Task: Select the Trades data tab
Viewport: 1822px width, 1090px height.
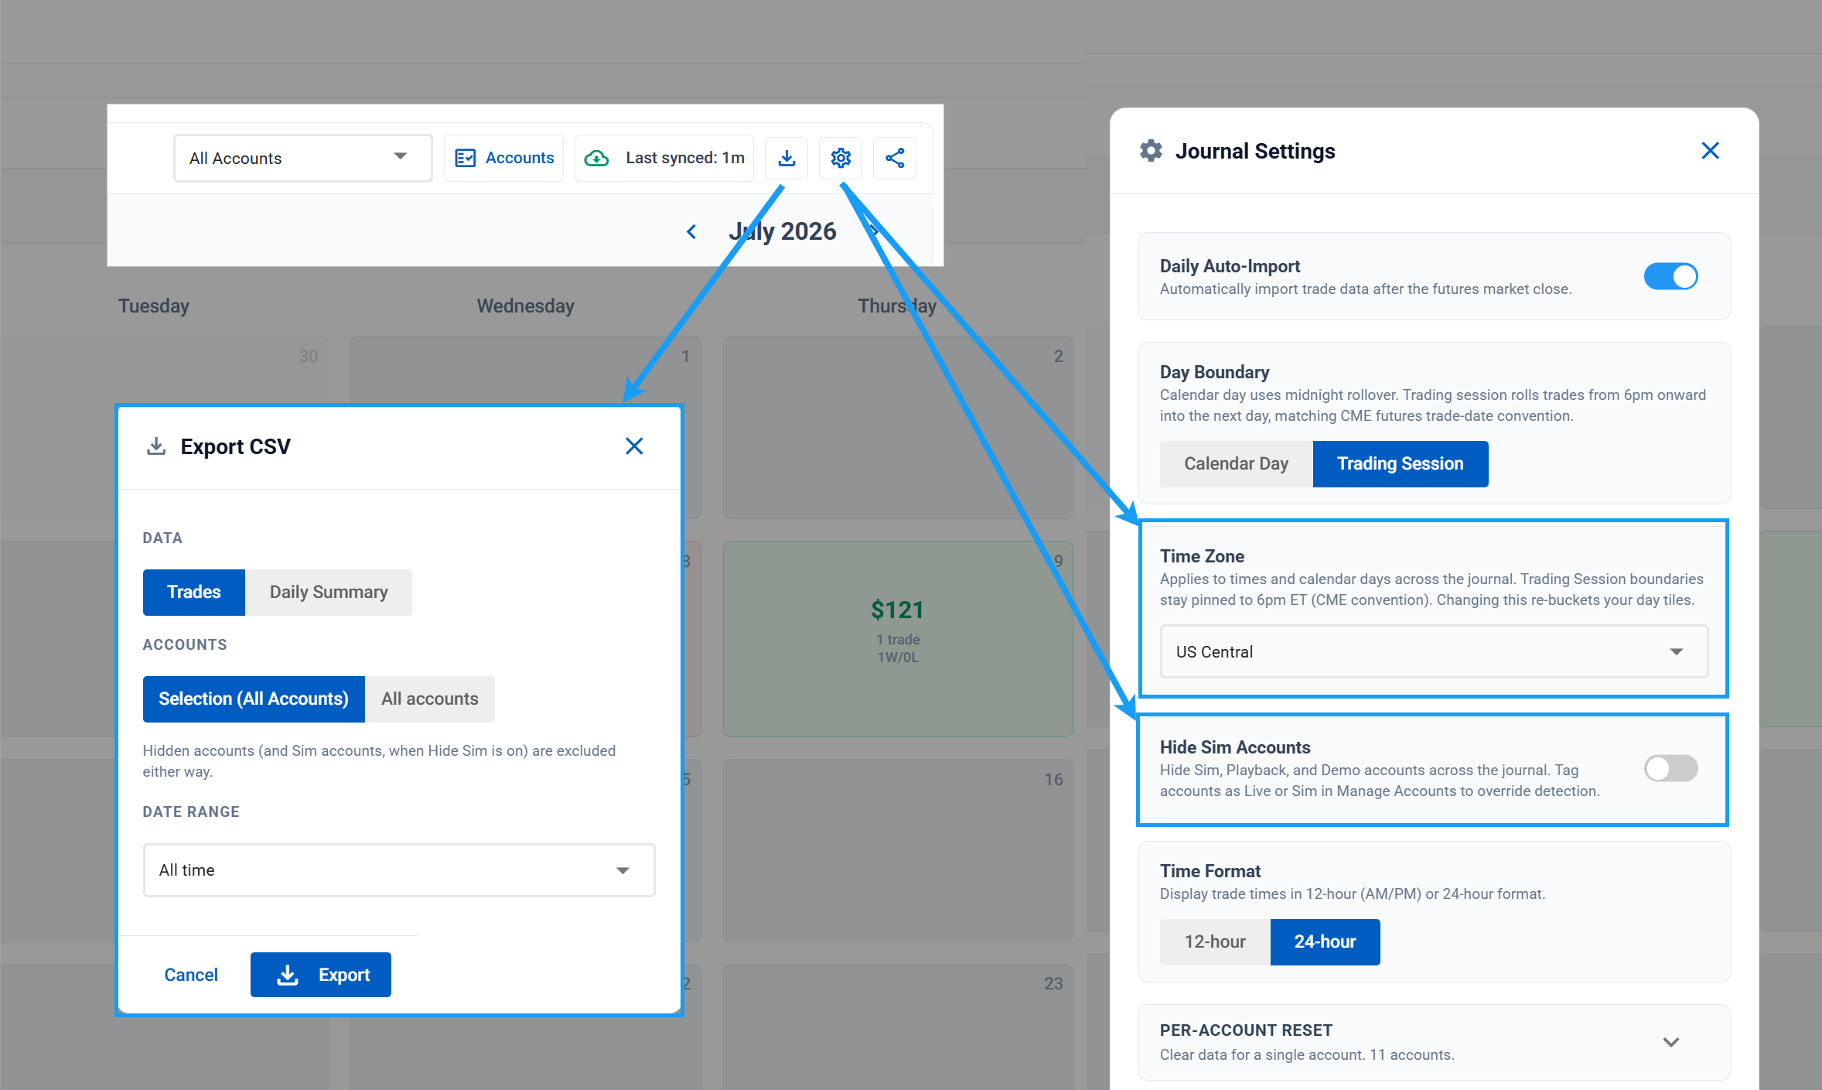Action: (x=194, y=593)
